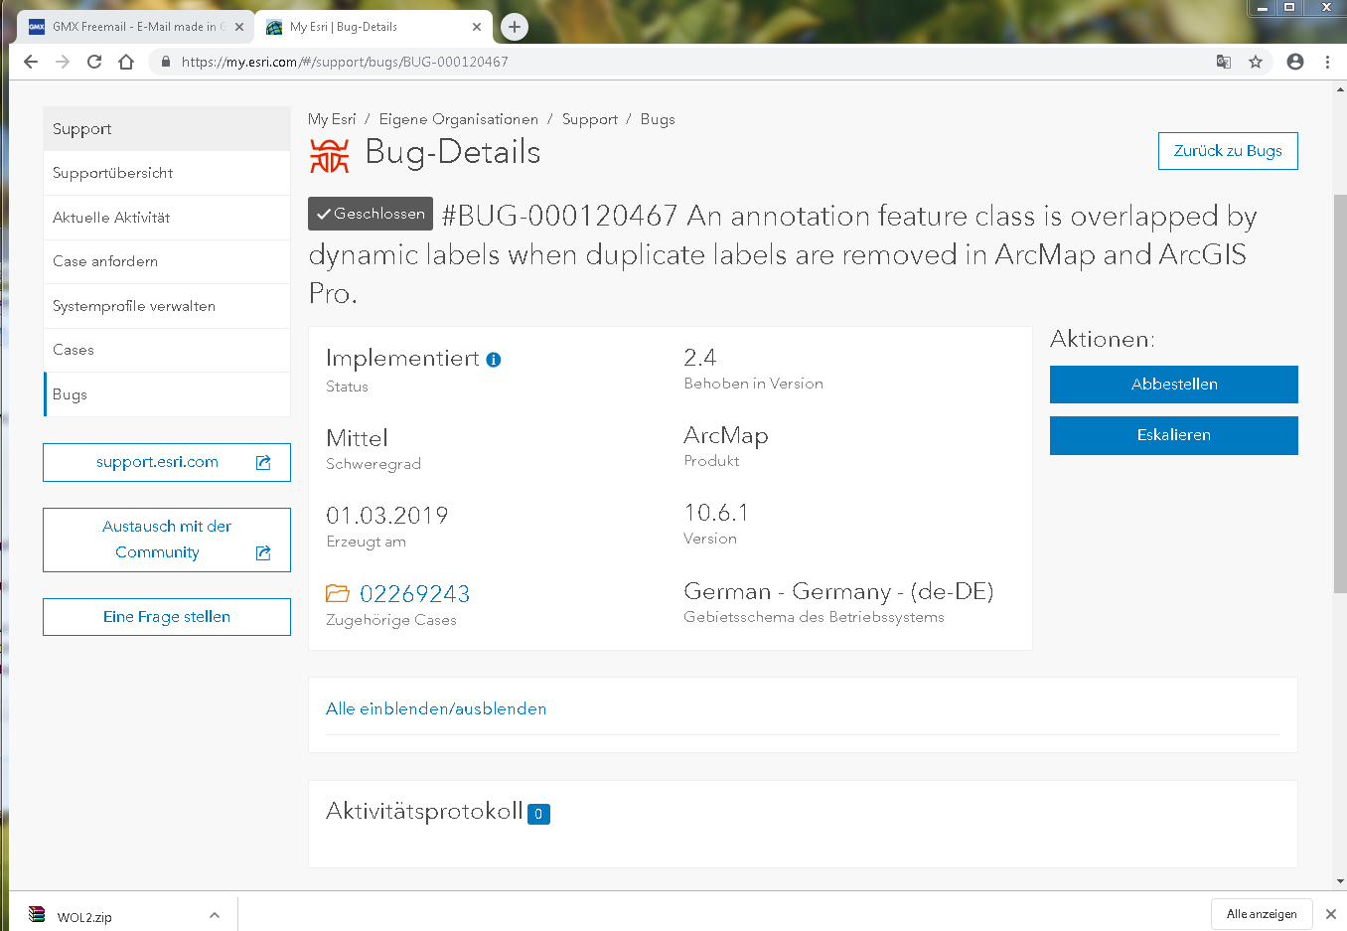
Task: Click the scrollbar down arrow
Action: point(1340,881)
